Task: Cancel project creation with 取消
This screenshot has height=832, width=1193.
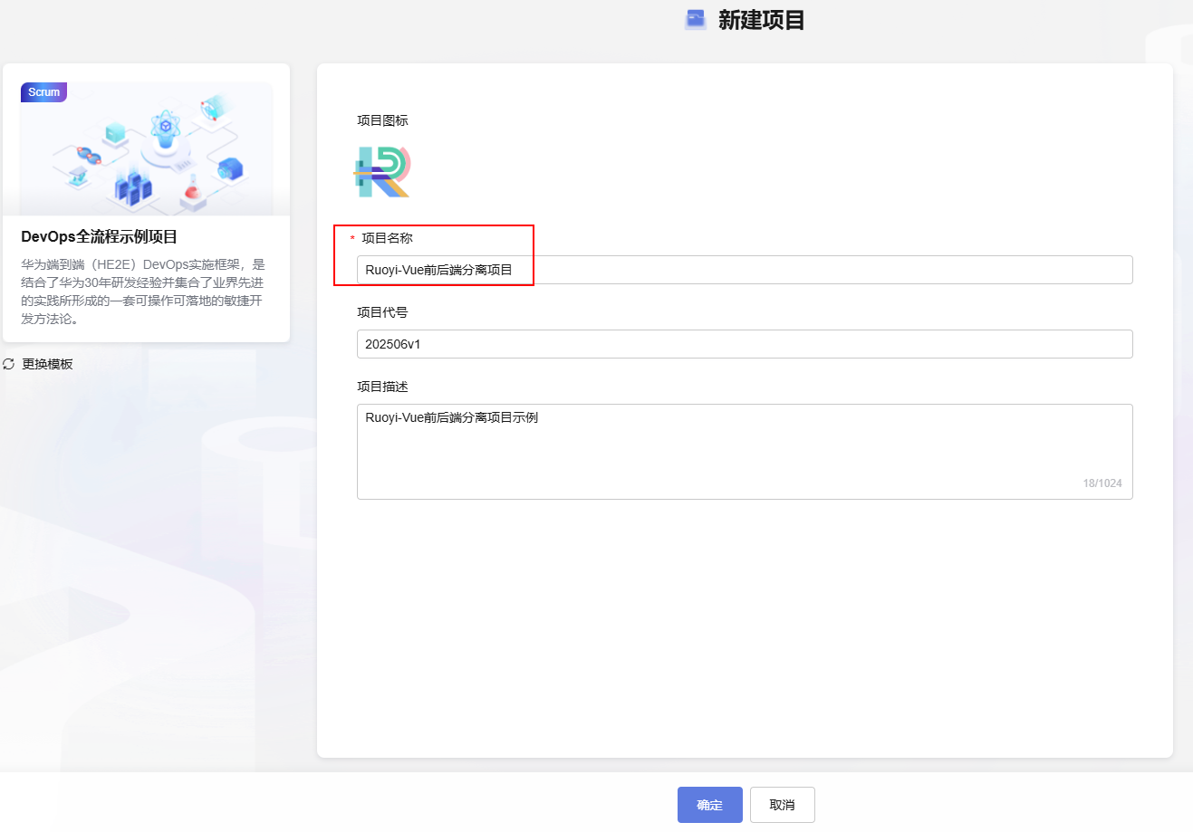Action: pos(783,805)
